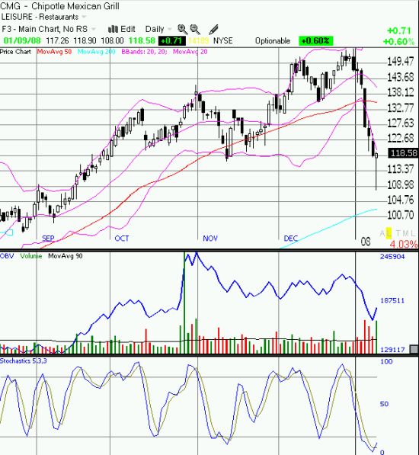Image resolution: width=419 pixels, height=455 pixels.
Task: Click the SEP month label
Action: (x=48, y=239)
